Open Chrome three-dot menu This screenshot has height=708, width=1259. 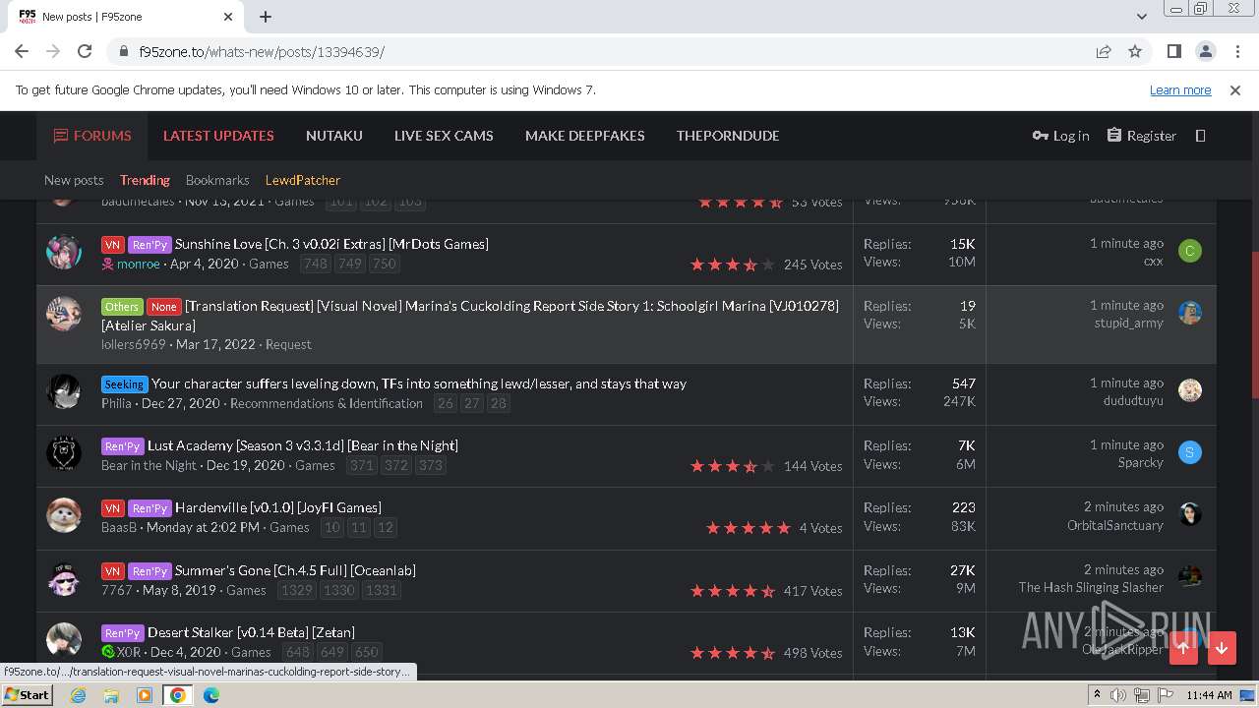coord(1236,51)
